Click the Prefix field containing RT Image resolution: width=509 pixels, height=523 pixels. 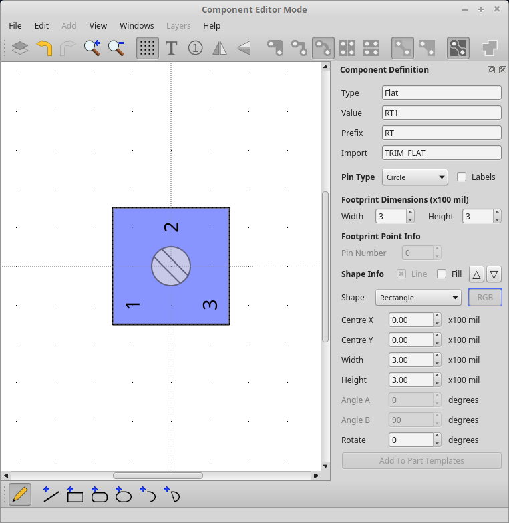pos(442,133)
